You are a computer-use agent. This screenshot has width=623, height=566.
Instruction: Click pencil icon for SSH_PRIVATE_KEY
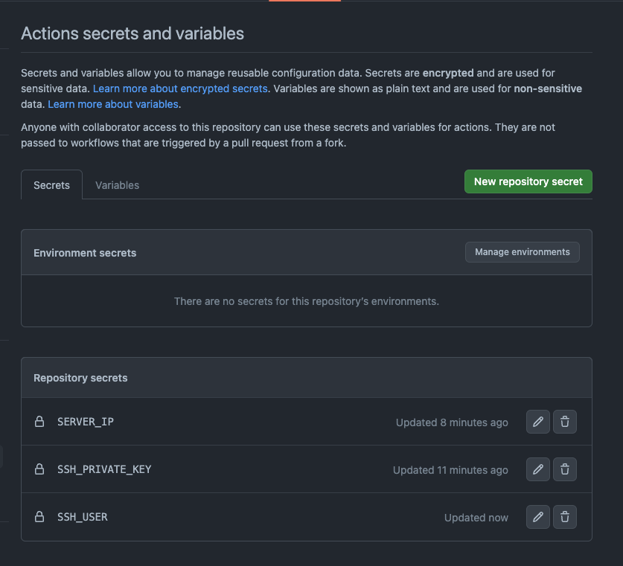(538, 469)
